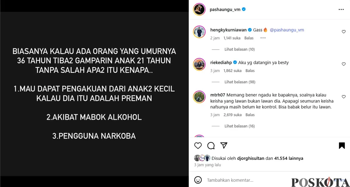The width and height of the screenshot is (350, 187).
Task: Like mtrh07's comment heart
Action: pyautogui.click(x=344, y=97)
